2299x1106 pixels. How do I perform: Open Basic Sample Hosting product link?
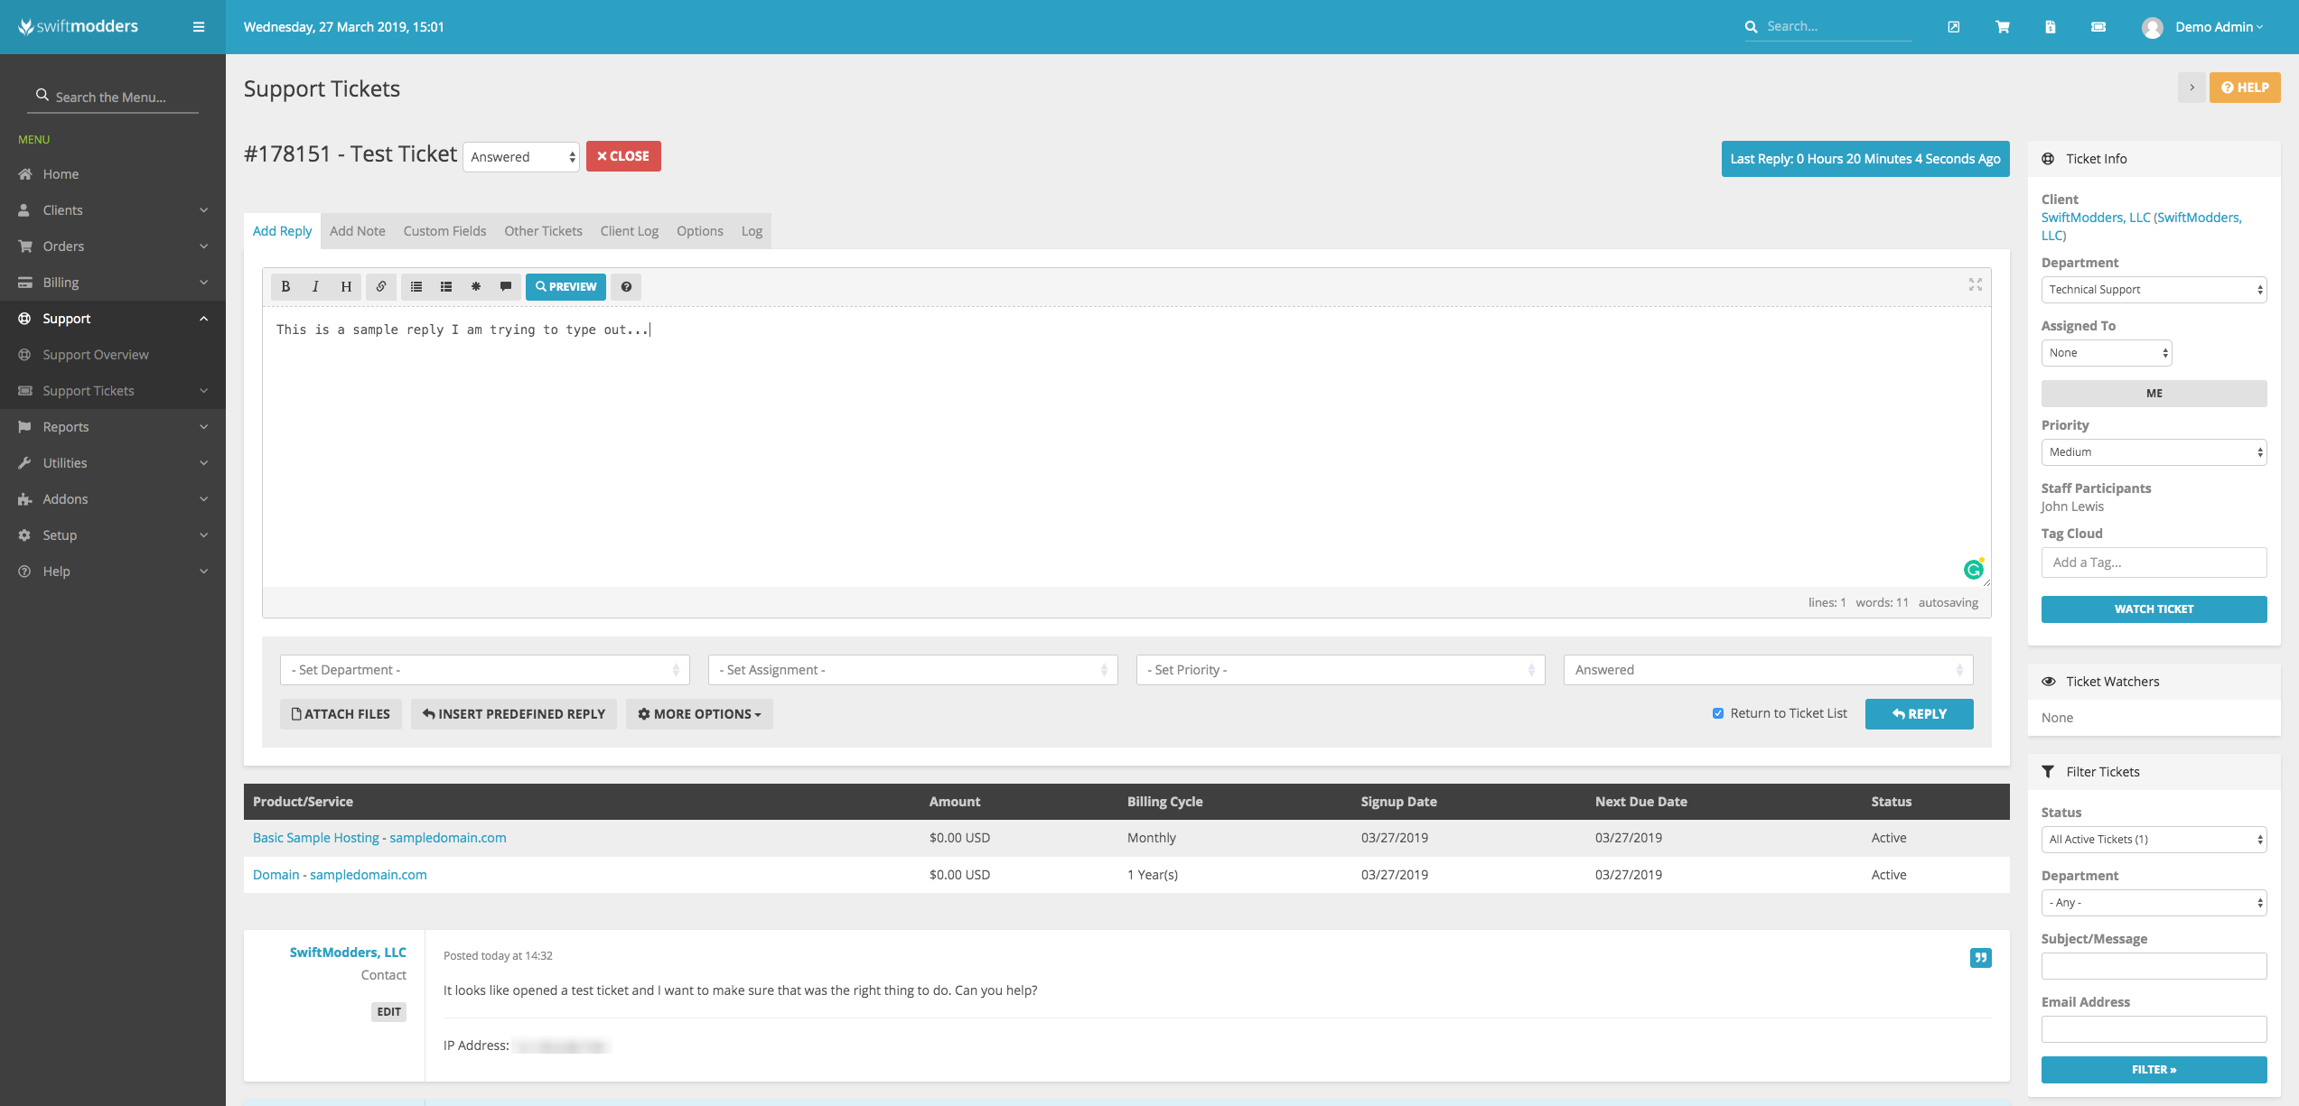point(315,838)
